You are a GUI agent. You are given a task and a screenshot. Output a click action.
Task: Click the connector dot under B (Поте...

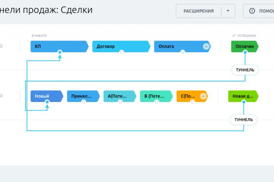[157, 102]
